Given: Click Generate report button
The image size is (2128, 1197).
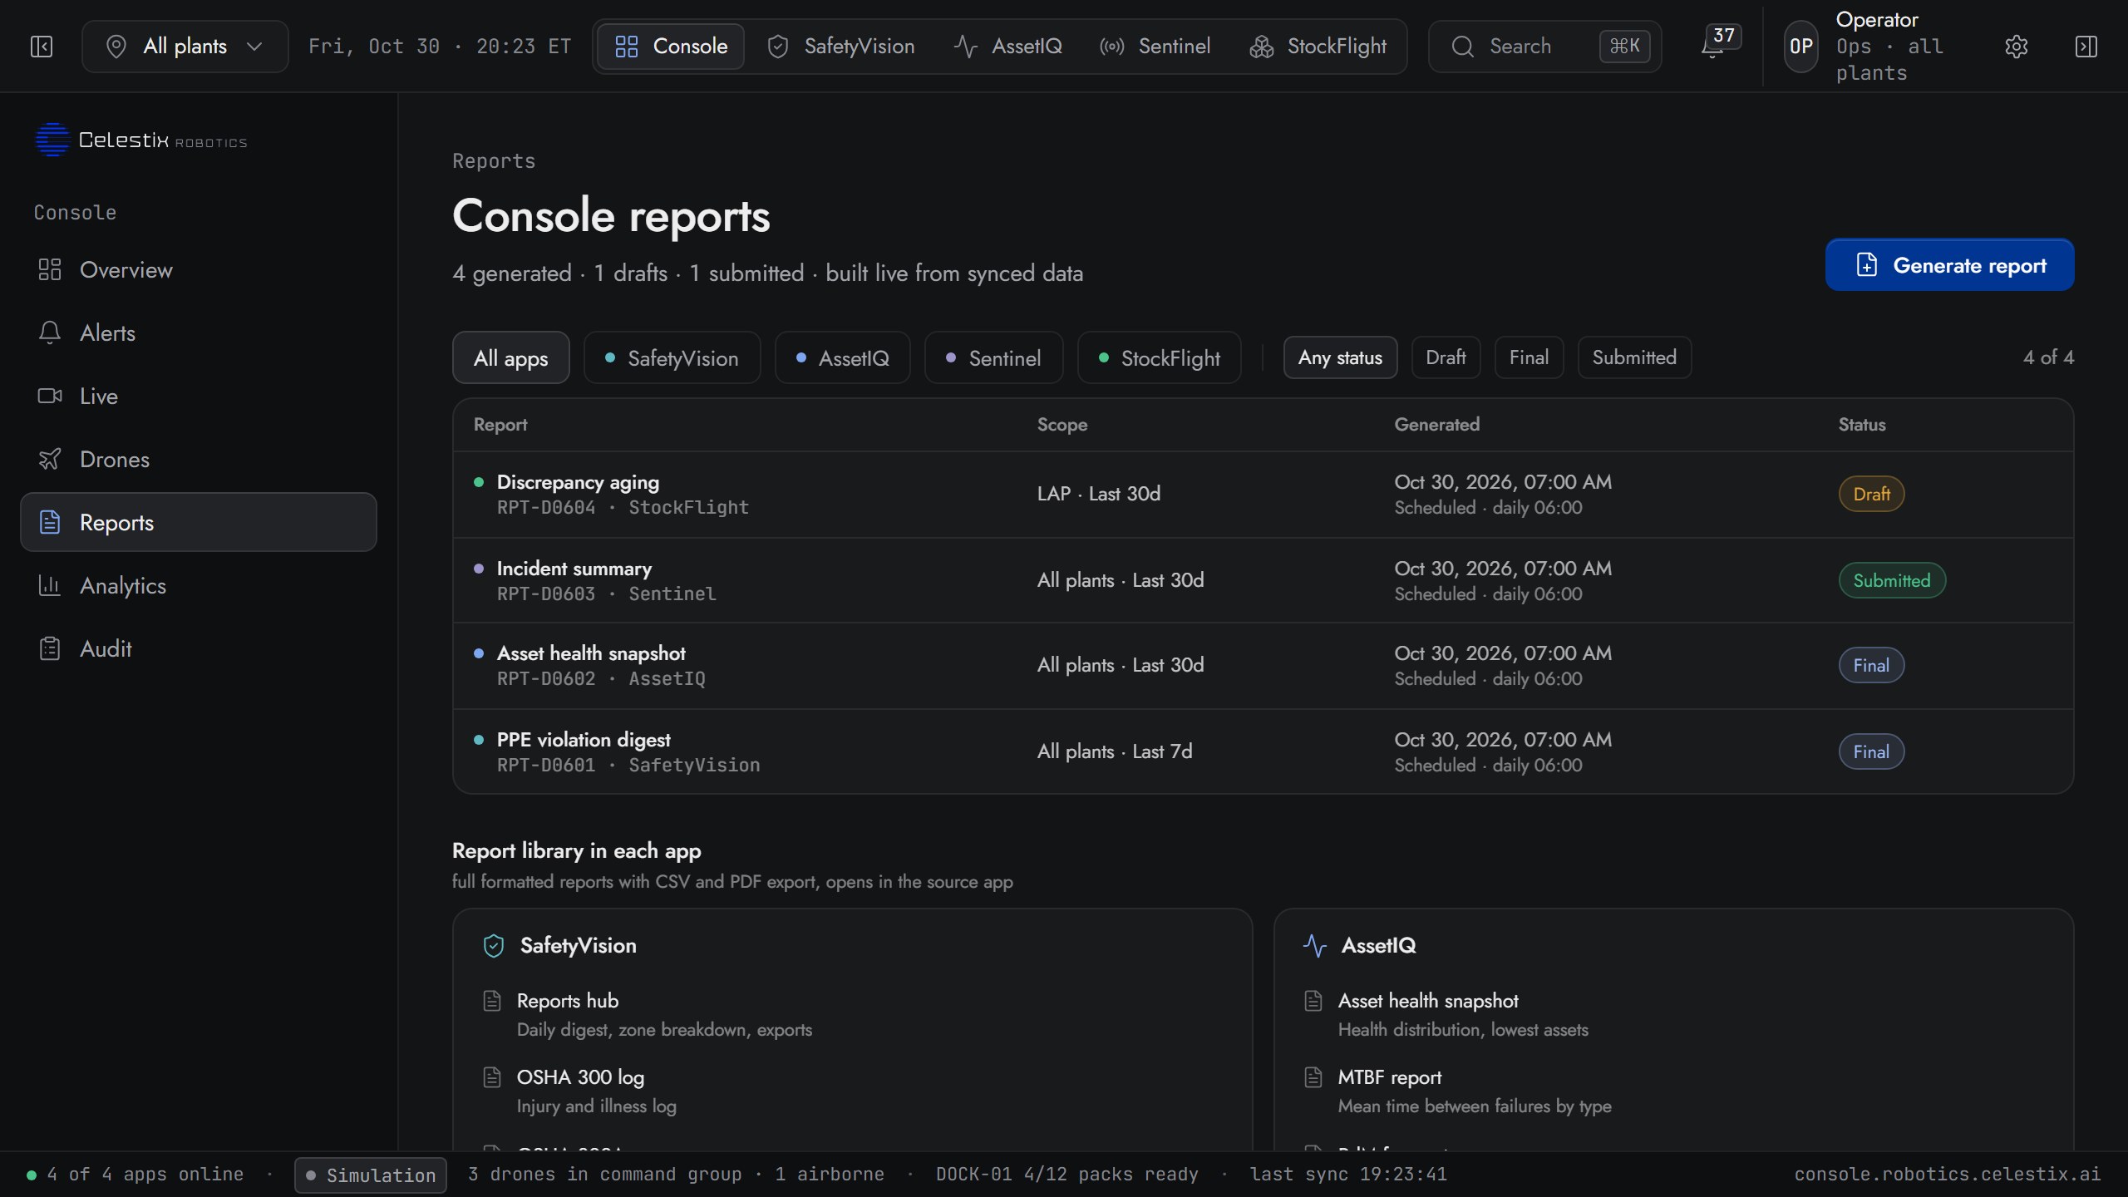Looking at the screenshot, I should tap(1949, 265).
